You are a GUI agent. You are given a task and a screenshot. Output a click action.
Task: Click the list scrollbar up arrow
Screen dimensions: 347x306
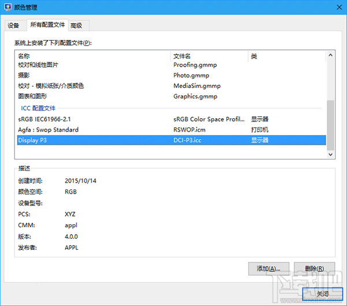click(330, 55)
